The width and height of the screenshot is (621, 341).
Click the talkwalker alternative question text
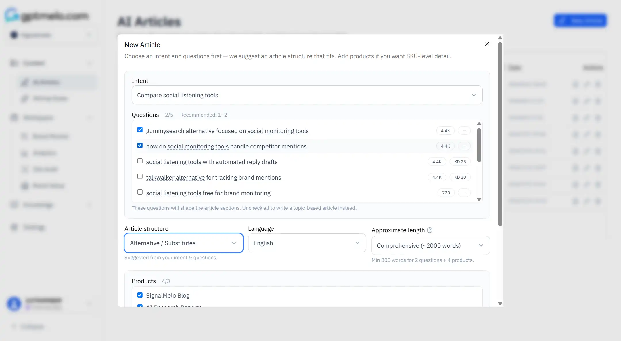tap(214, 178)
